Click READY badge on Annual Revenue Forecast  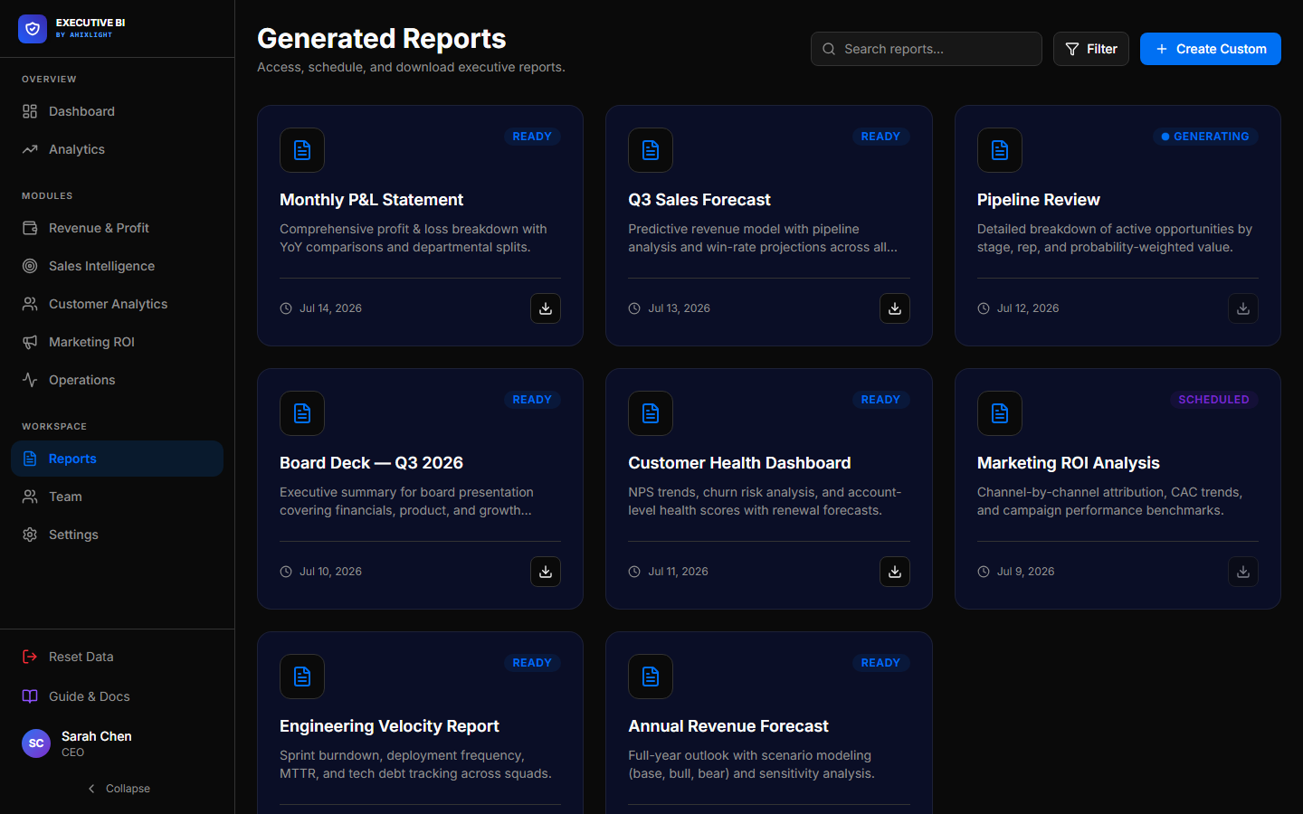point(880,663)
